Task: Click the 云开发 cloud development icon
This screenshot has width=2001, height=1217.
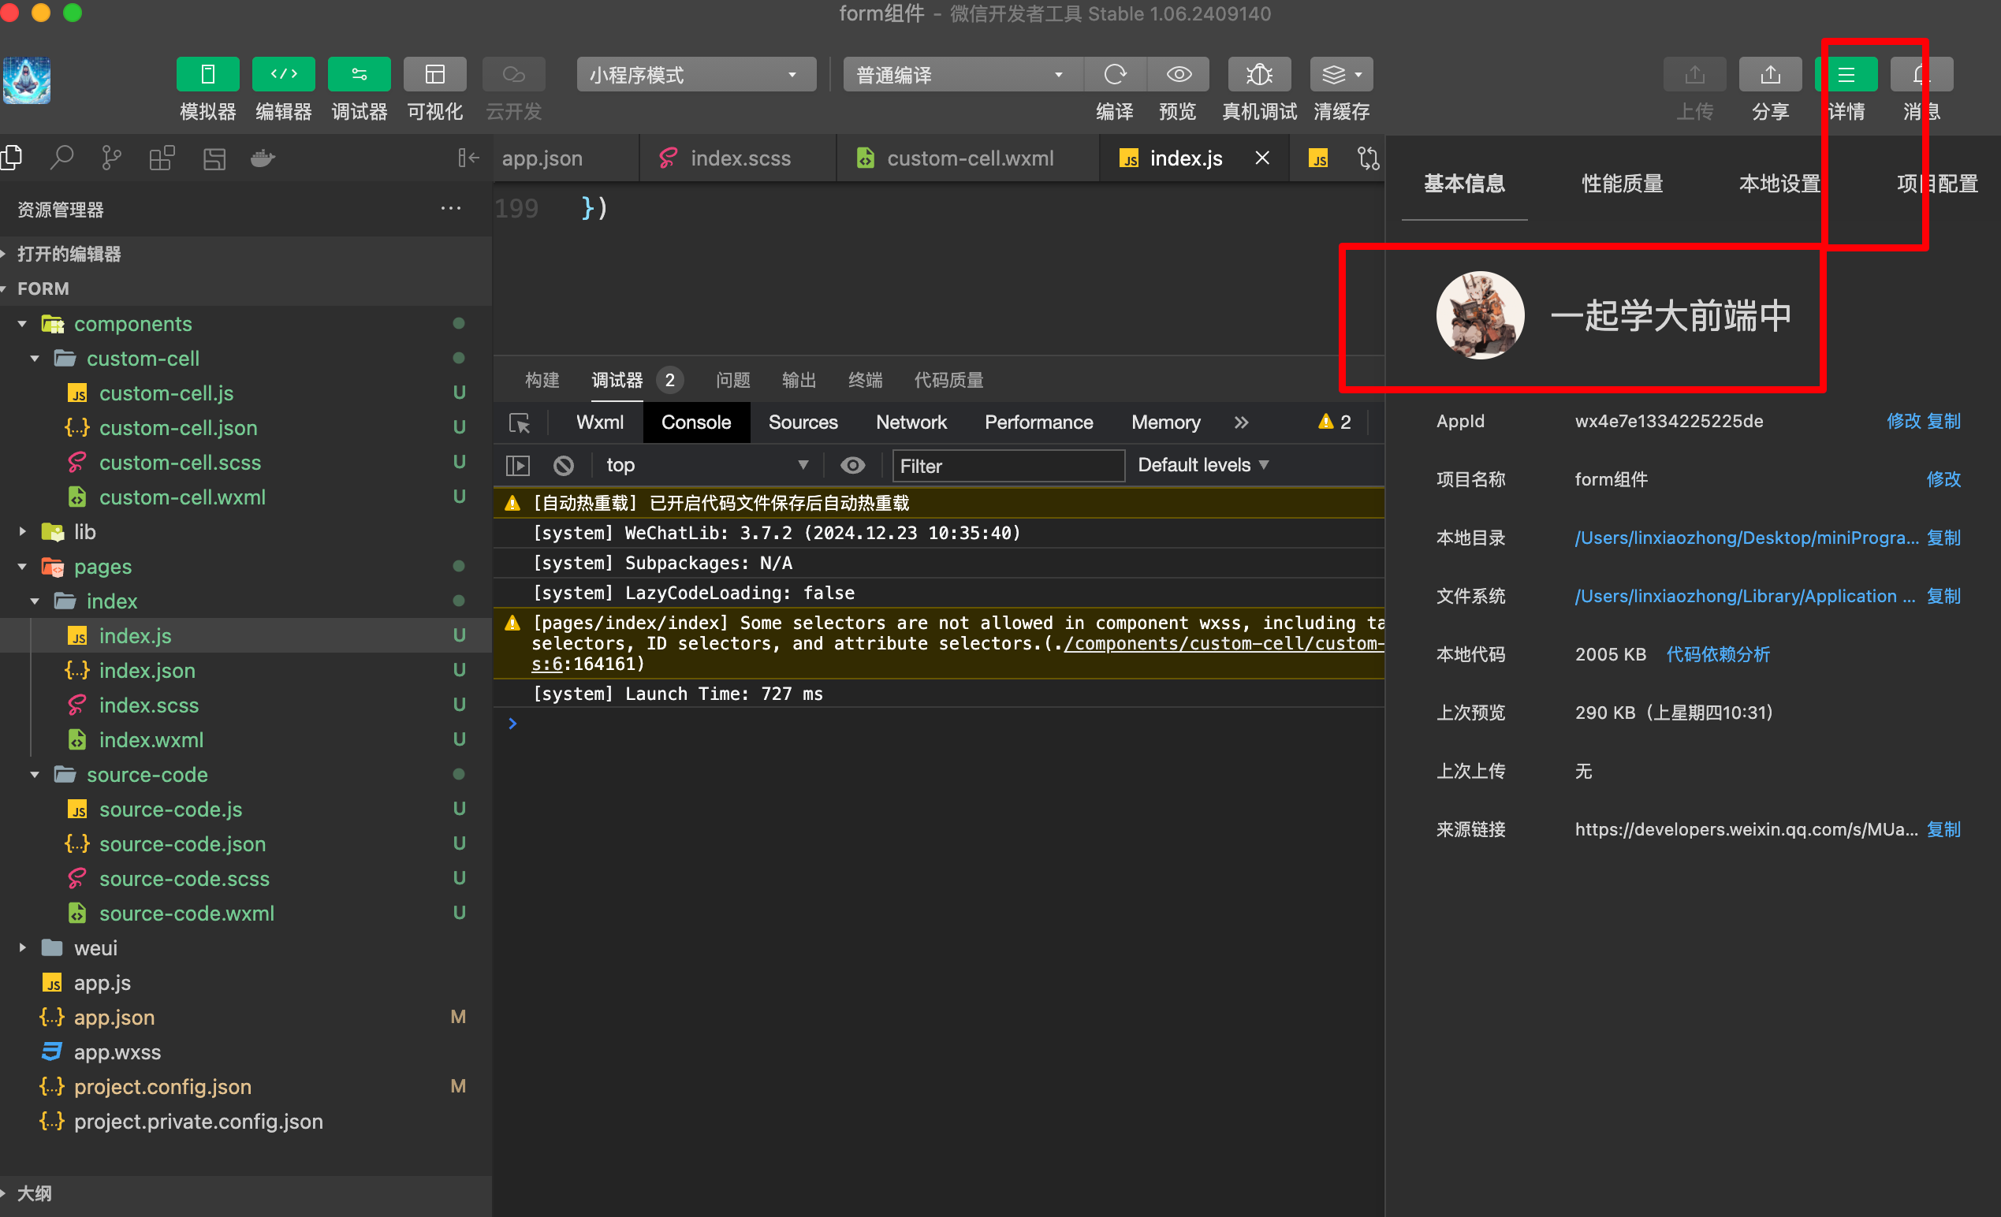Action: [513, 75]
